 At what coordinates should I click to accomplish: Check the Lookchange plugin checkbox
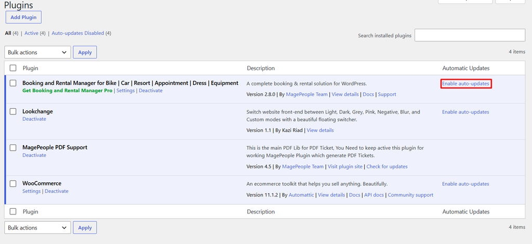(13, 111)
